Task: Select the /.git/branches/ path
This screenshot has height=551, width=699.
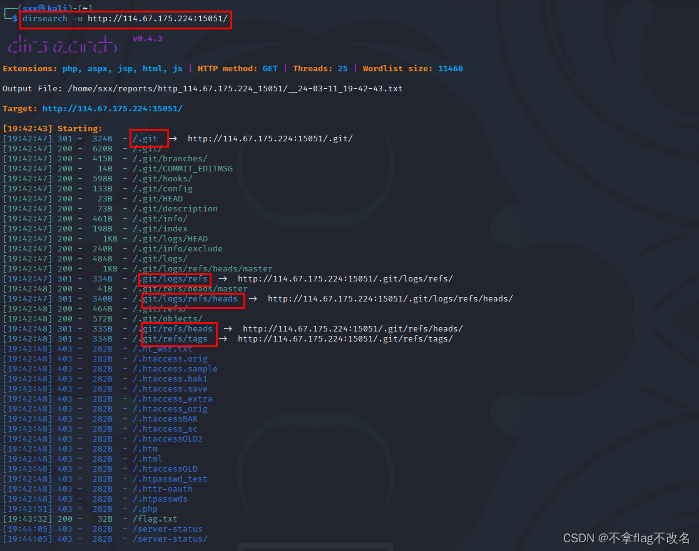Action: 170,159
